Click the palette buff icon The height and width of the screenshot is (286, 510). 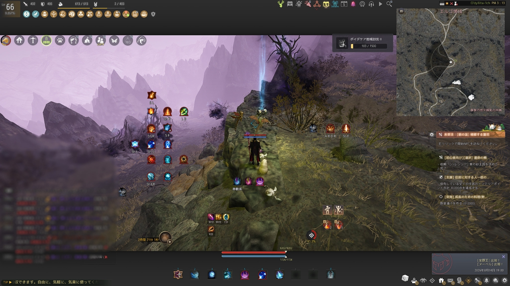coord(72,14)
